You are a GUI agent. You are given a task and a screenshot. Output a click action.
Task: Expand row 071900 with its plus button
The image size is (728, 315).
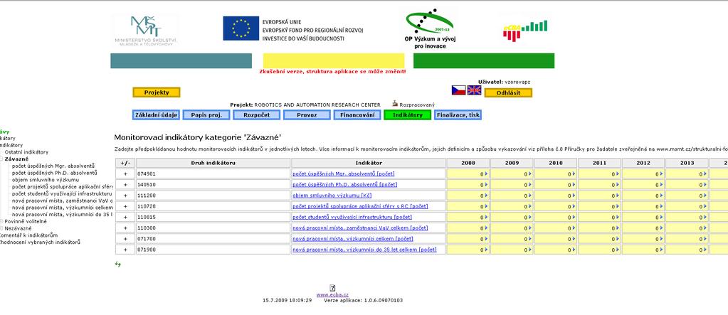125,249
